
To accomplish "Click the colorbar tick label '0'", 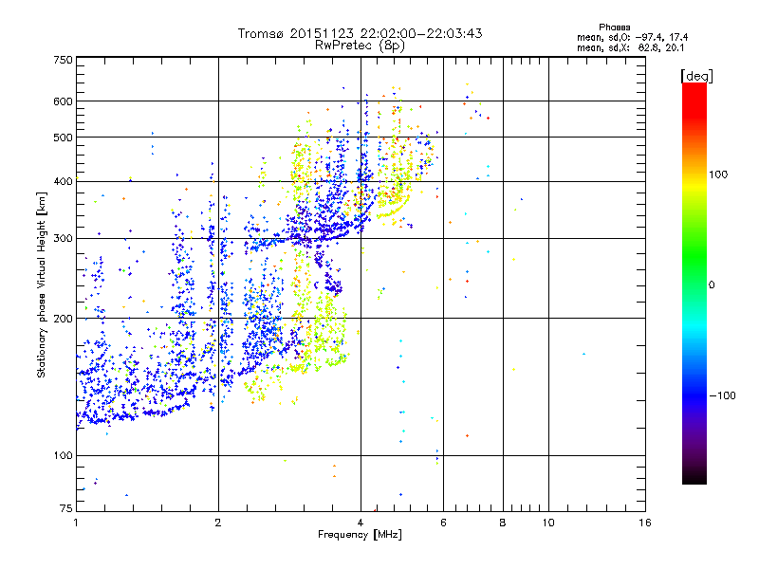I will coord(712,285).
